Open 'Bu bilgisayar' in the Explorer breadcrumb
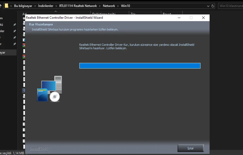Viewport: 243px width, 155px height. (23, 6)
